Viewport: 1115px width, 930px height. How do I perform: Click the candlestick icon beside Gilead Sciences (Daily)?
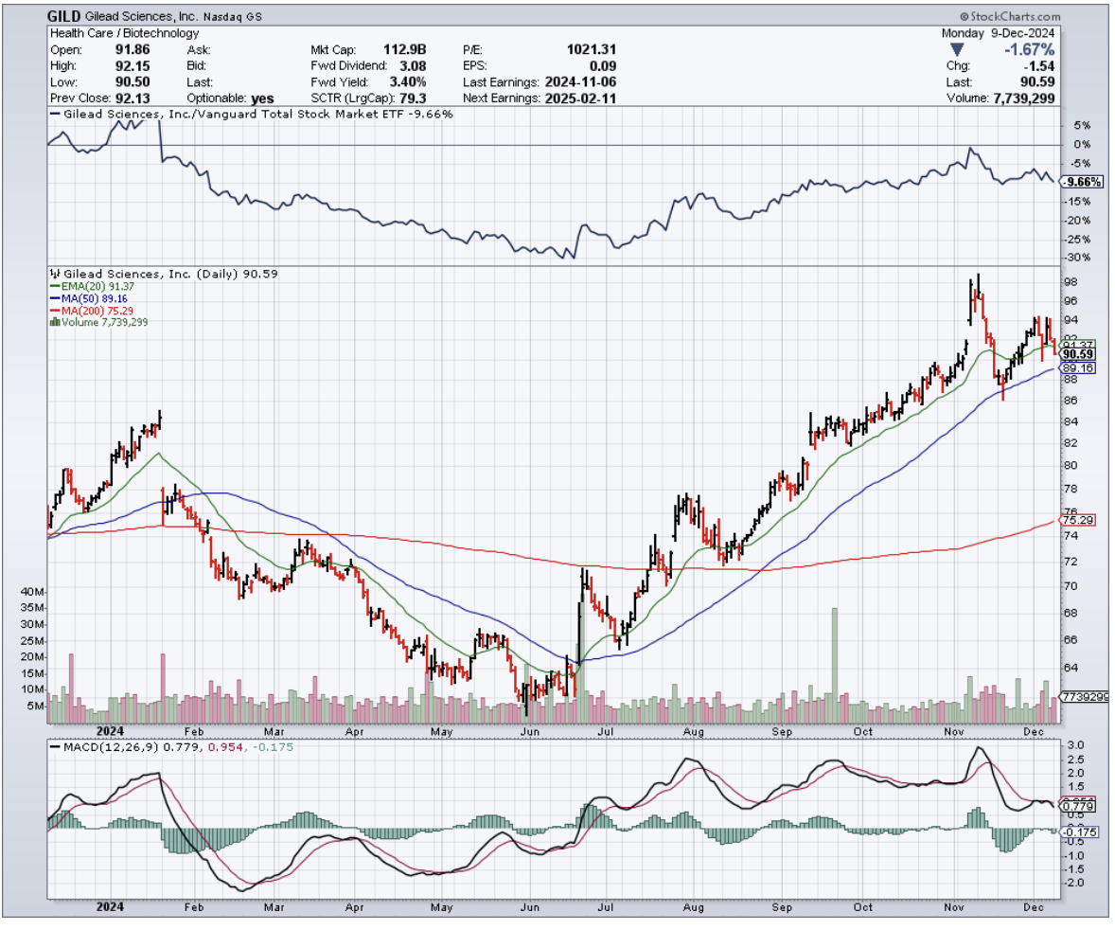(x=53, y=273)
